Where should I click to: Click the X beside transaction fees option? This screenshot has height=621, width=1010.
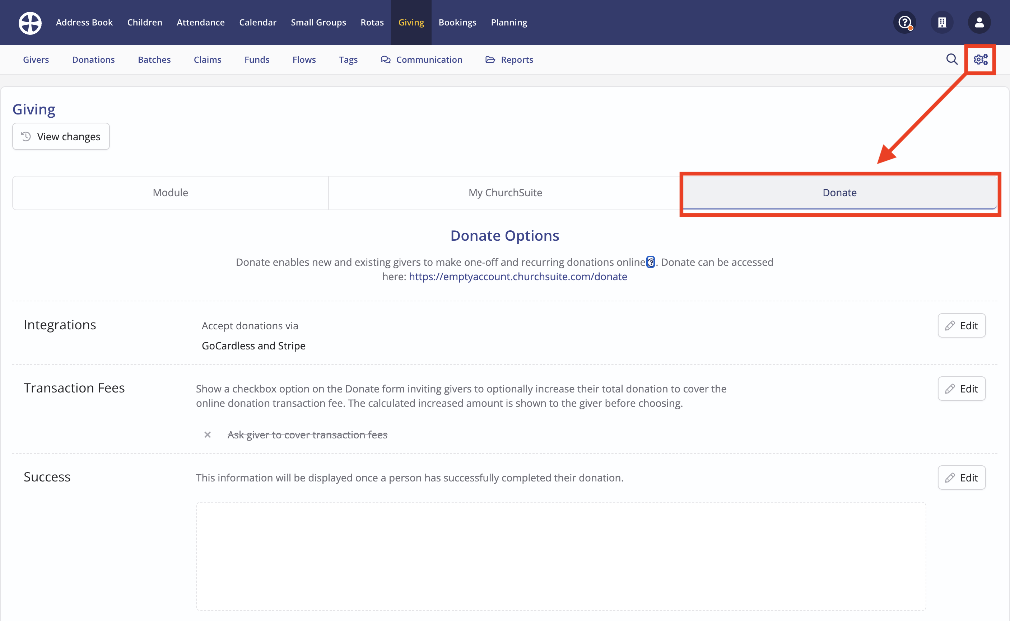(x=208, y=434)
